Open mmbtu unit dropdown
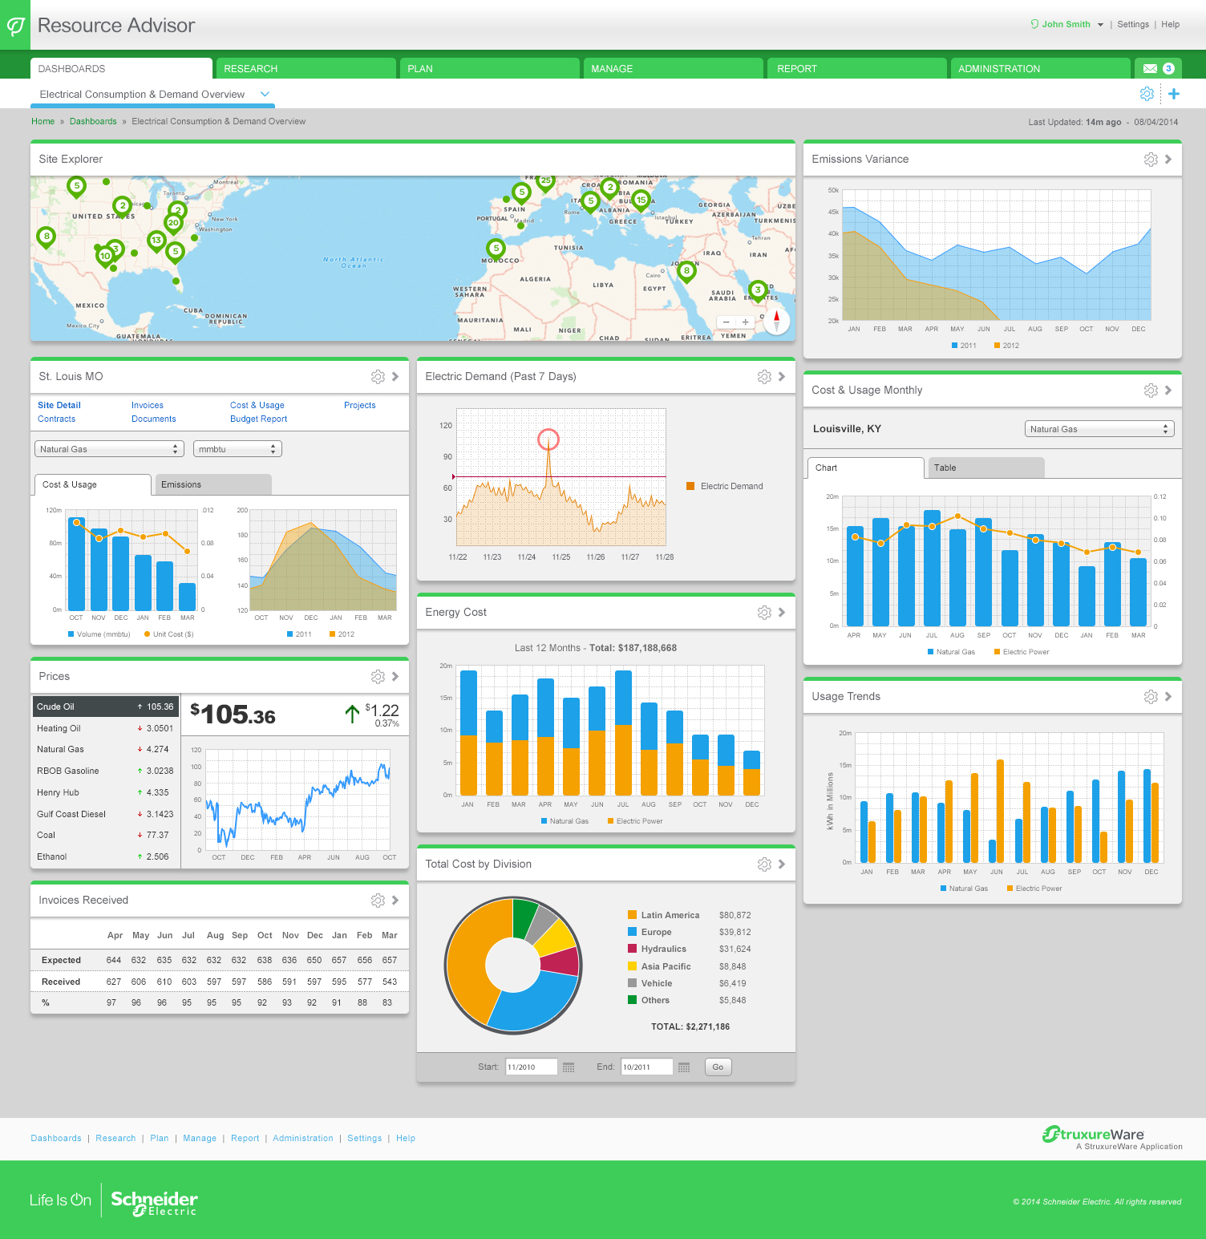This screenshot has height=1239, width=1206. coord(237,449)
